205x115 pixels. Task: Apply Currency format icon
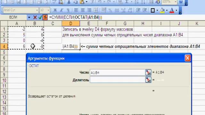[104, 10]
